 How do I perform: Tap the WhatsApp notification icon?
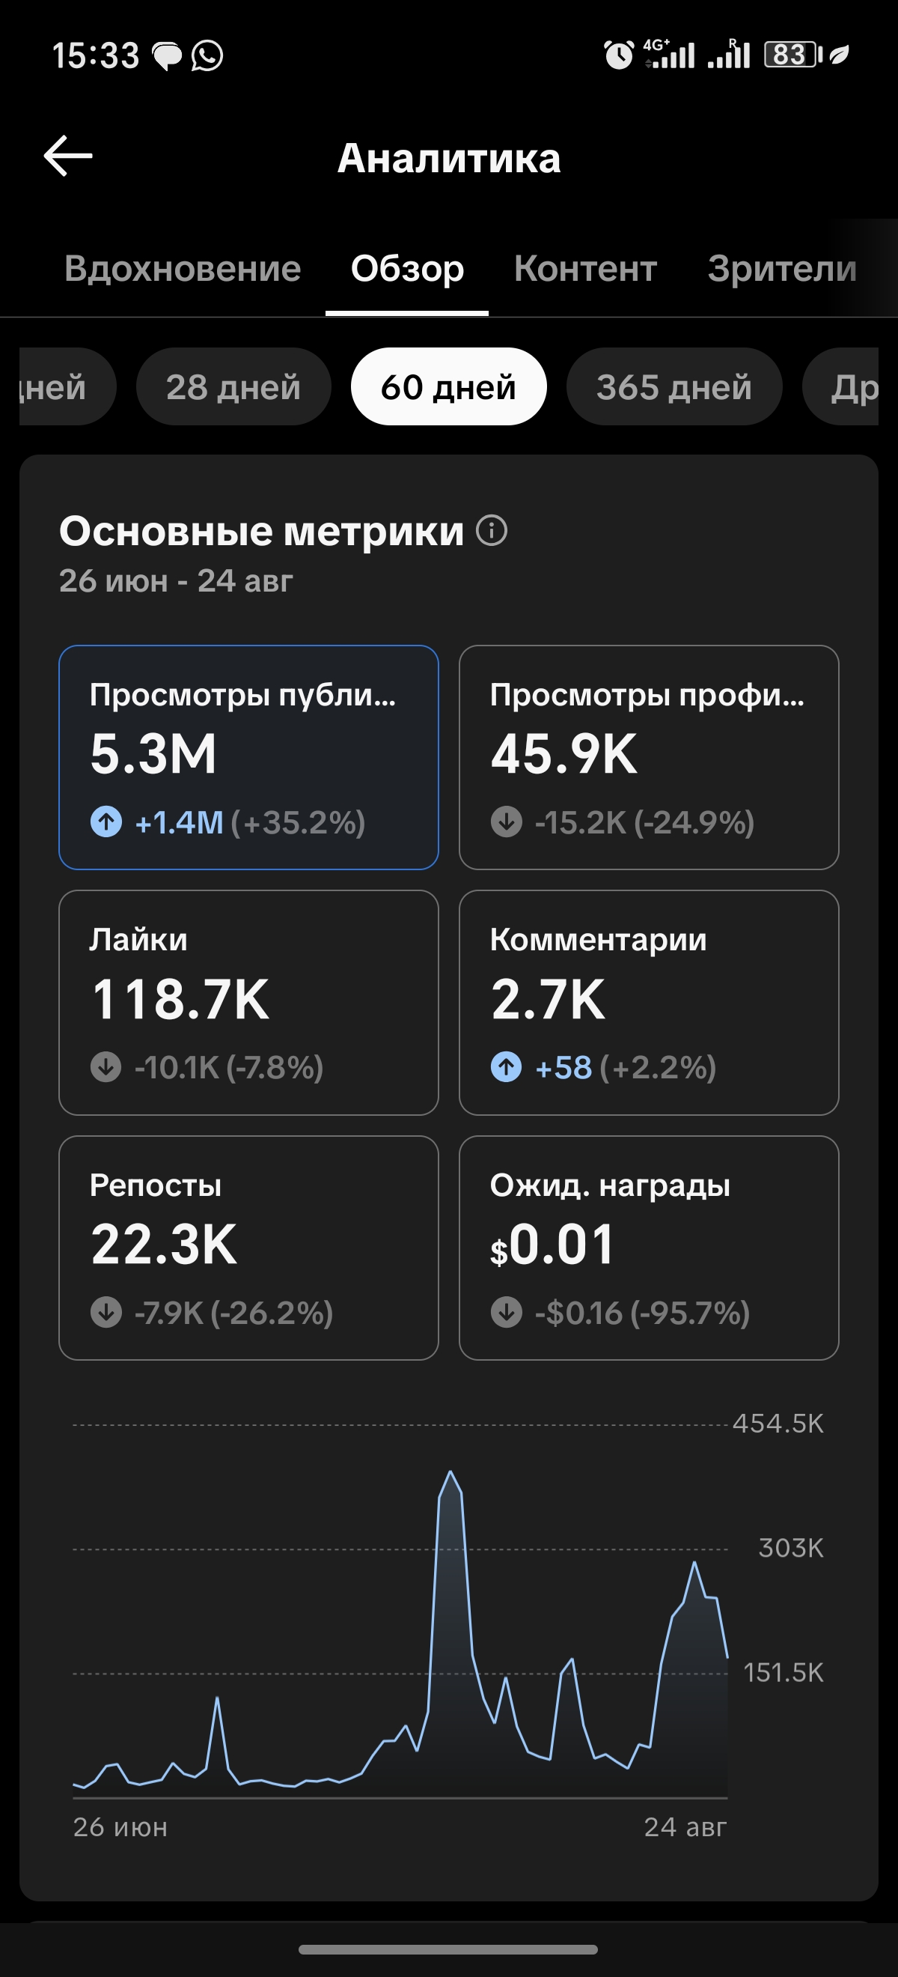point(207,55)
